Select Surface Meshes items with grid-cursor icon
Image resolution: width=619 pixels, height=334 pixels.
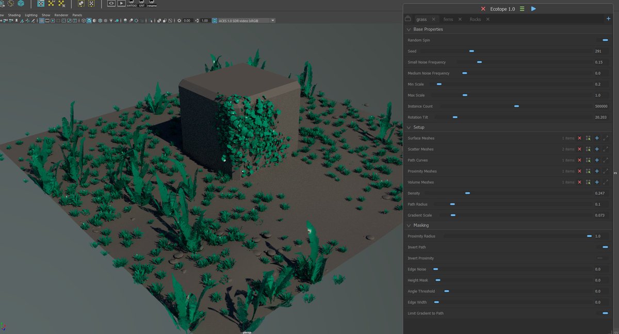(588, 138)
